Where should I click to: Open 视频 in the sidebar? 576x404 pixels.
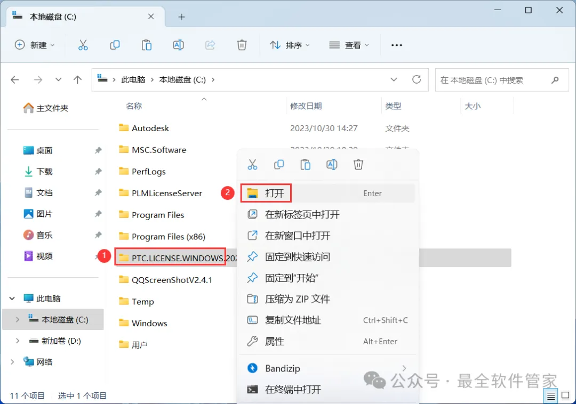38,256
